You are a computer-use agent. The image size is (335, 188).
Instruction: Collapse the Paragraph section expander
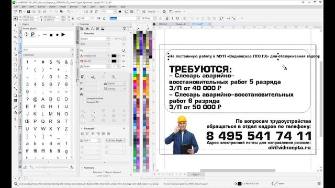(82, 128)
